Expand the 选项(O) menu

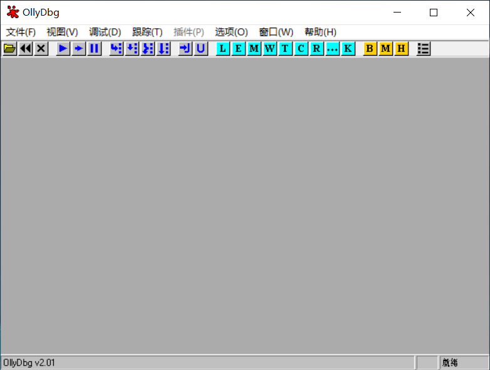tap(231, 32)
